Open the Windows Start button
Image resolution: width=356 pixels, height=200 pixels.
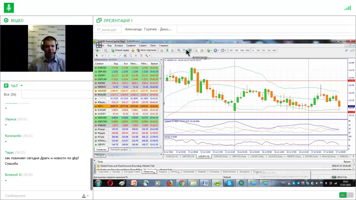tap(98, 183)
